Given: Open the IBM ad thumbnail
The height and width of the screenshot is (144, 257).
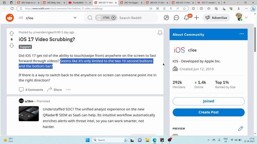Looking at the screenshot, I should point(29,114).
